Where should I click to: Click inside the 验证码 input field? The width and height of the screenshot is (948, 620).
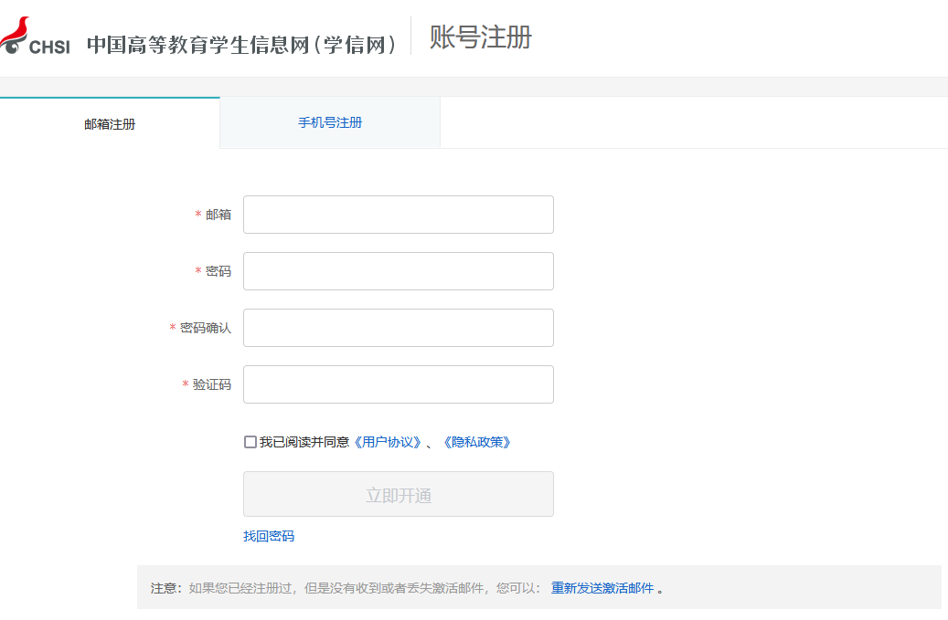pos(398,384)
